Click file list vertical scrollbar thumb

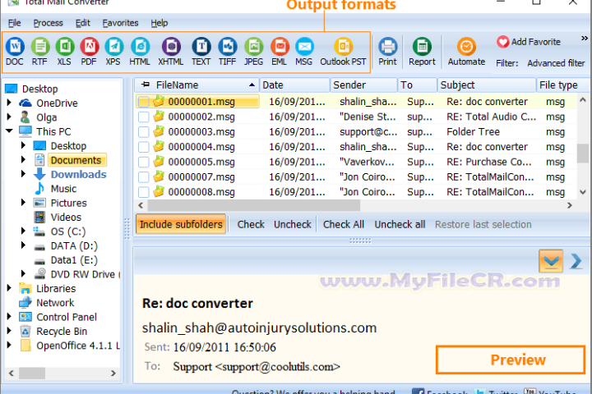point(583,153)
